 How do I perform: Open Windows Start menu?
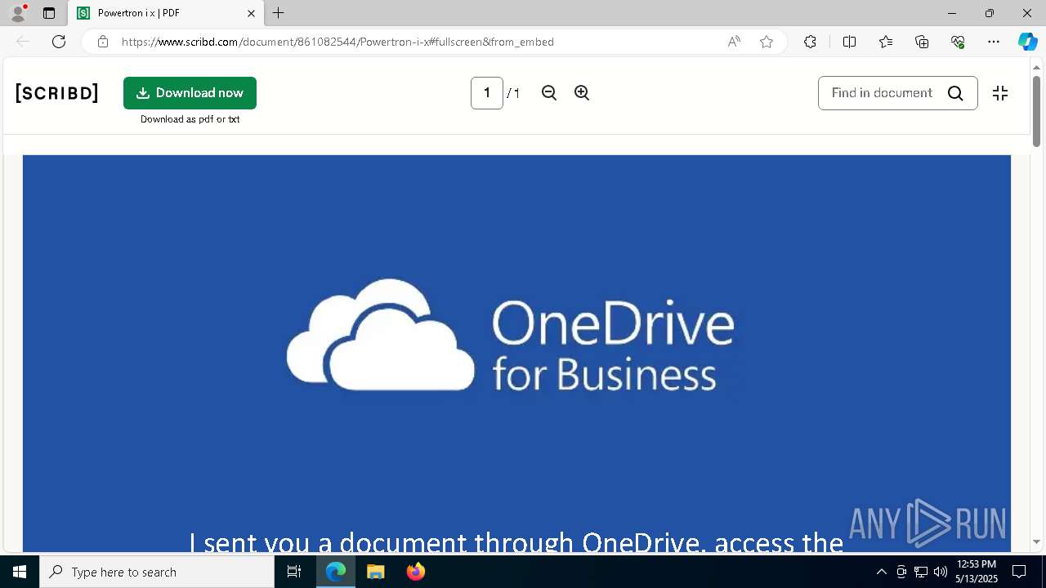20,572
